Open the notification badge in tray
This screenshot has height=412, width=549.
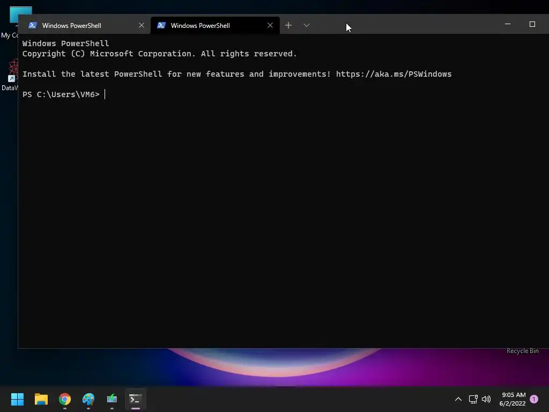point(534,399)
